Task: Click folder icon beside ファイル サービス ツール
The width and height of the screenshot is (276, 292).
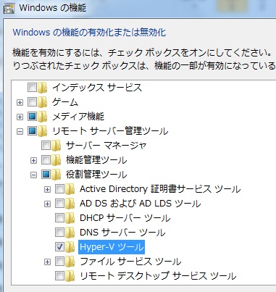Action: tap(70, 262)
